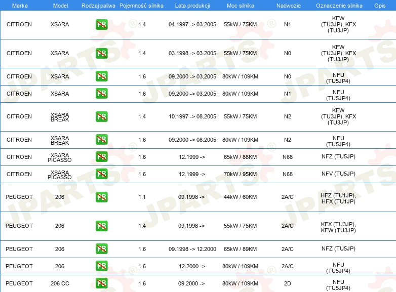Click the 70kW / 95KM power cell
The height and width of the screenshot is (292, 396).
pyautogui.click(x=240, y=174)
